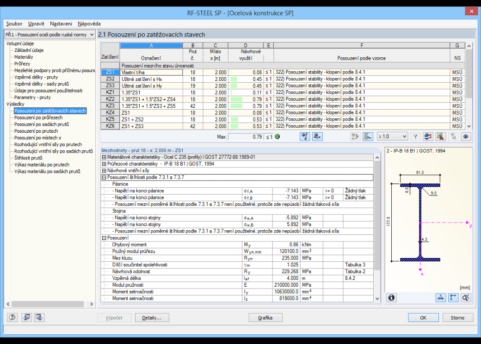Open Výkaz materiálu po sadách prutů
Screen dimensions: 481x344
coord(47,172)
